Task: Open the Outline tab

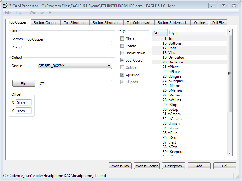Action: [199, 23]
